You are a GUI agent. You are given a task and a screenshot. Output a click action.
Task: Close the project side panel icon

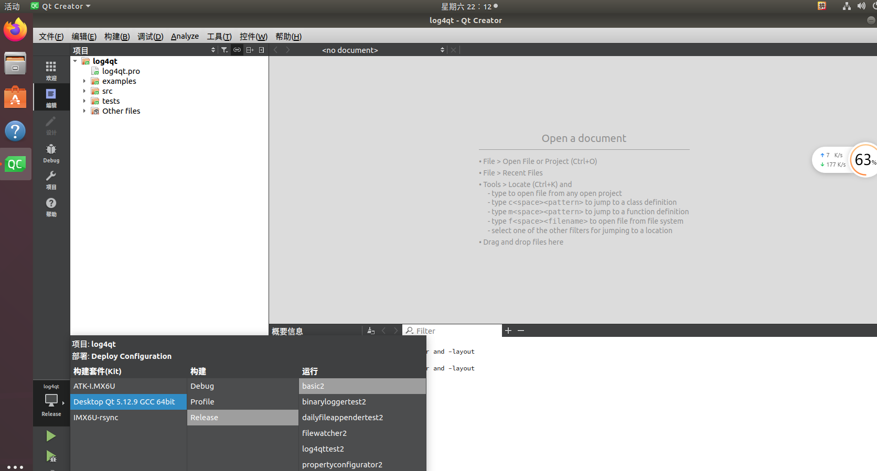point(261,50)
